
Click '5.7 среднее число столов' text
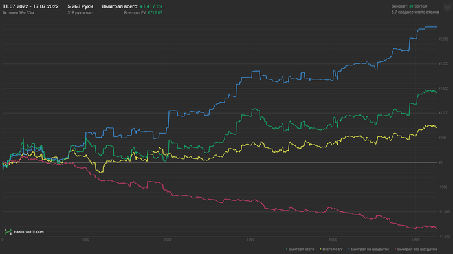coord(415,12)
